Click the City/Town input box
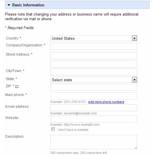This screenshot has width=152, height=155. coord(94,72)
